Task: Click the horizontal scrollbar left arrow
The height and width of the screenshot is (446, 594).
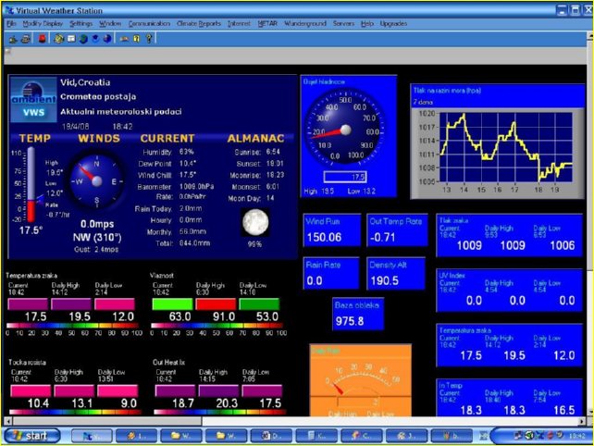Action: 8,421
